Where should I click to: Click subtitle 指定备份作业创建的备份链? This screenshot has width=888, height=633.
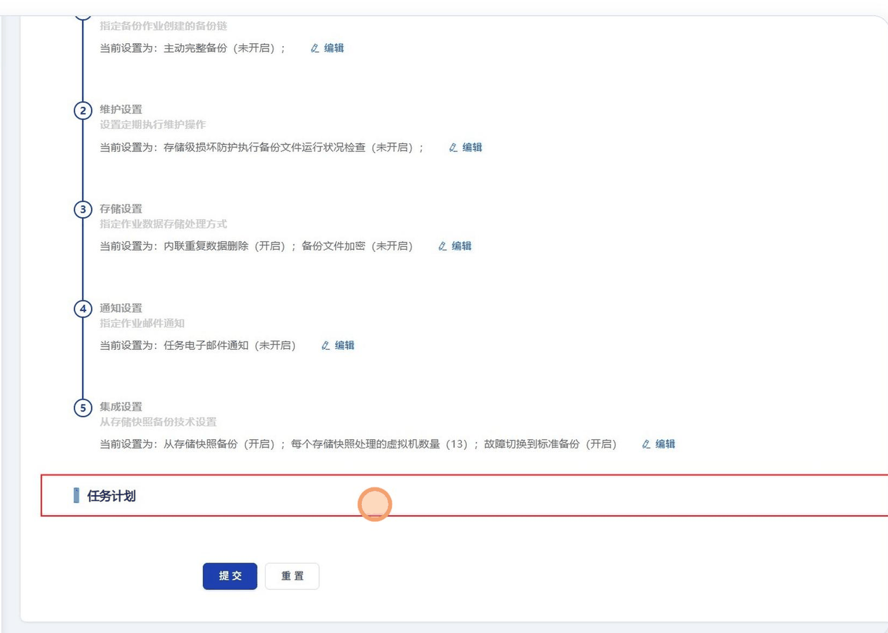point(163,26)
